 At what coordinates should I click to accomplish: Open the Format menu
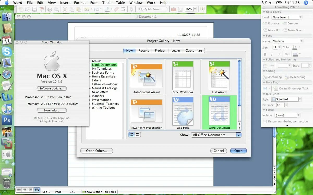80,3
